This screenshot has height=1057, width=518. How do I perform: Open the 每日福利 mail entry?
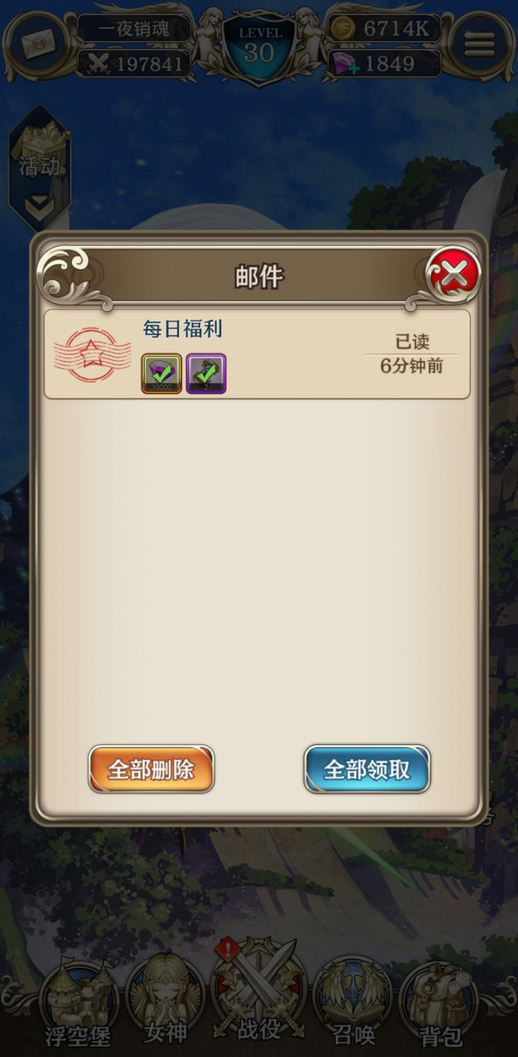coord(257,354)
